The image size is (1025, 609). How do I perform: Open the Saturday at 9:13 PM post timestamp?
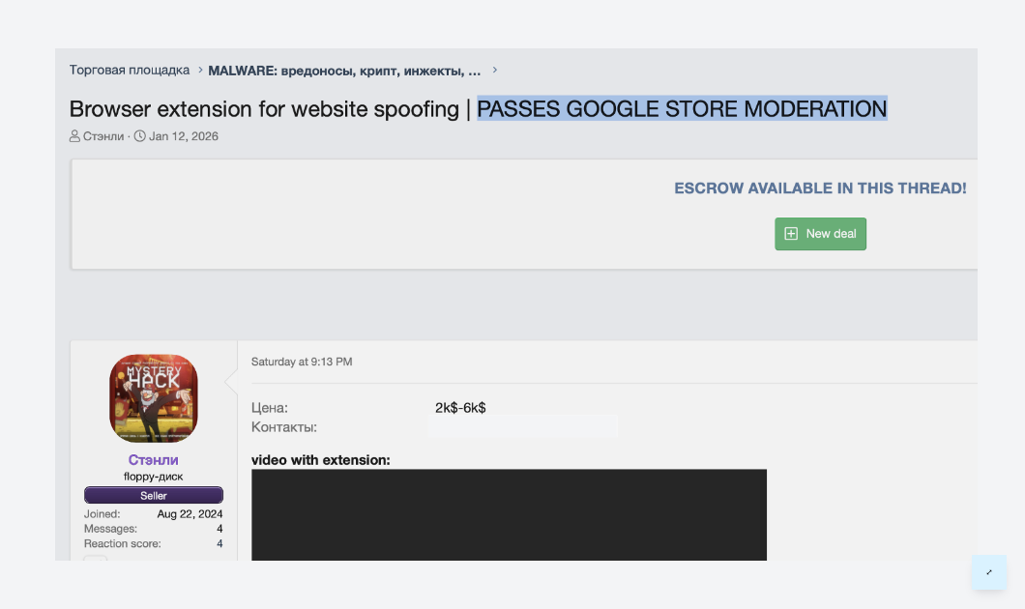pyautogui.click(x=302, y=362)
